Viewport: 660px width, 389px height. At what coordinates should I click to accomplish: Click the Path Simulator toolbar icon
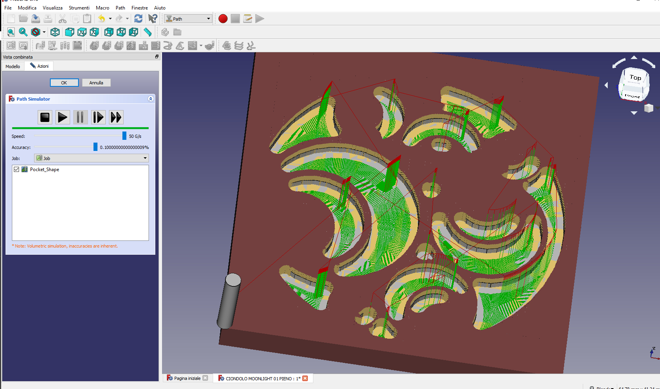(53, 46)
